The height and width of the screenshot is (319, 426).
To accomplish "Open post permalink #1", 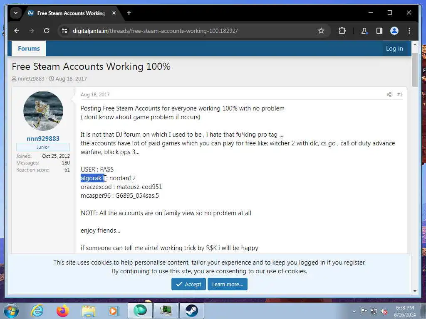I will [x=399, y=94].
